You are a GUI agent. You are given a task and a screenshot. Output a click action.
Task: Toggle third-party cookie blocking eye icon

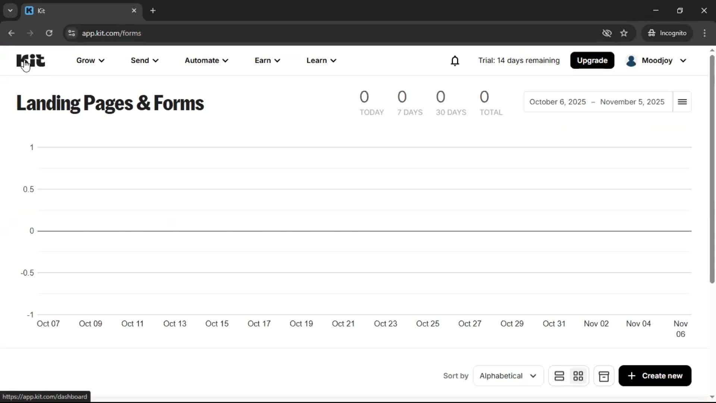(x=607, y=33)
